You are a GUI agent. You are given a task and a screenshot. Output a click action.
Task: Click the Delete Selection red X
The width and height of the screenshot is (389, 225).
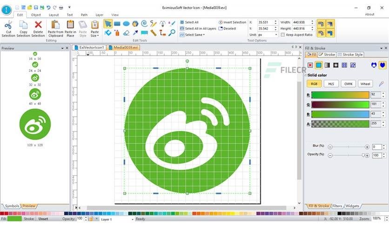pos(38,25)
